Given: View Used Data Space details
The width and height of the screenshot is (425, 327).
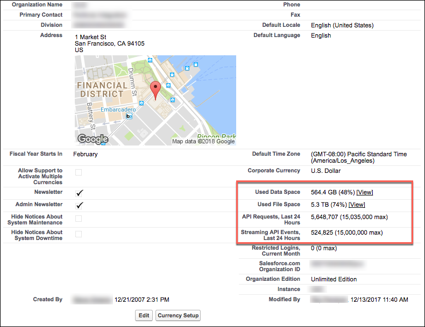Looking at the screenshot, I should 365,192.
